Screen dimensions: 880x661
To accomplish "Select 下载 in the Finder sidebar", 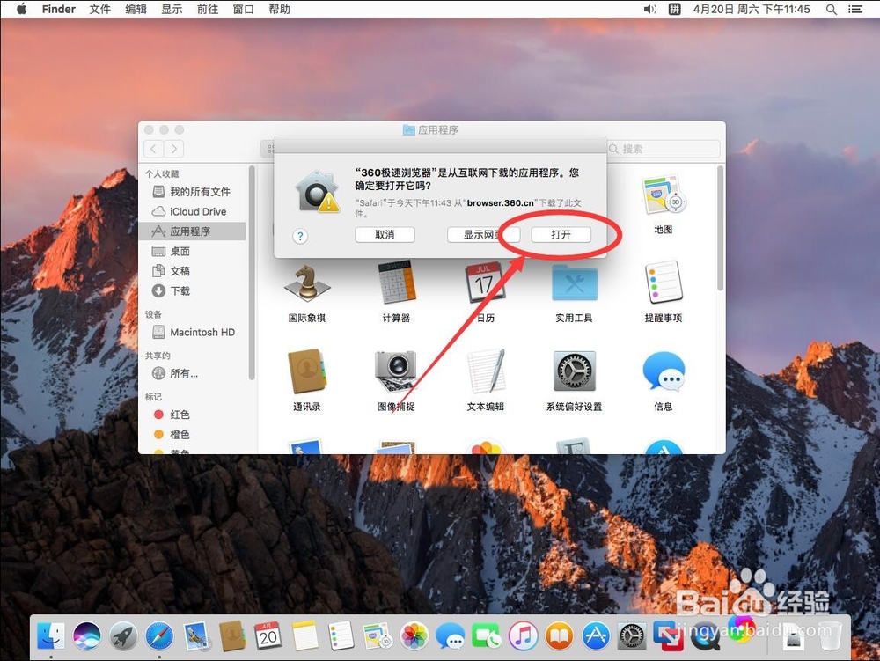I will pyautogui.click(x=192, y=290).
